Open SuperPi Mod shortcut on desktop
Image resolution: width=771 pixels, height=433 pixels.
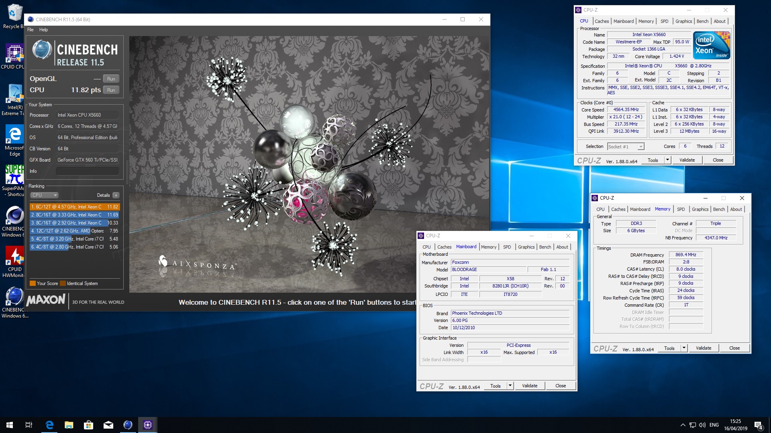[x=14, y=180]
